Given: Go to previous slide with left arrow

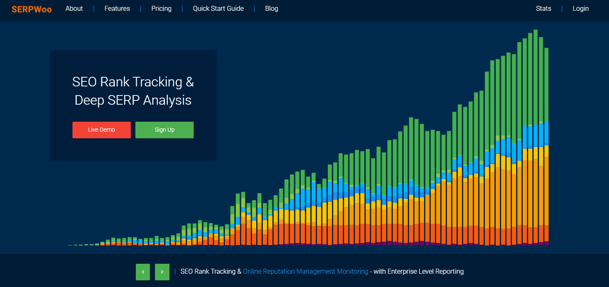Looking at the screenshot, I should [x=143, y=272].
